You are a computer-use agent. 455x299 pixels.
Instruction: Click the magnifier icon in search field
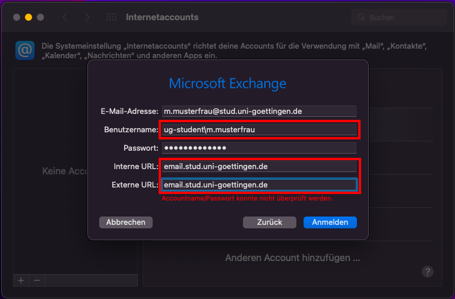pos(361,17)
